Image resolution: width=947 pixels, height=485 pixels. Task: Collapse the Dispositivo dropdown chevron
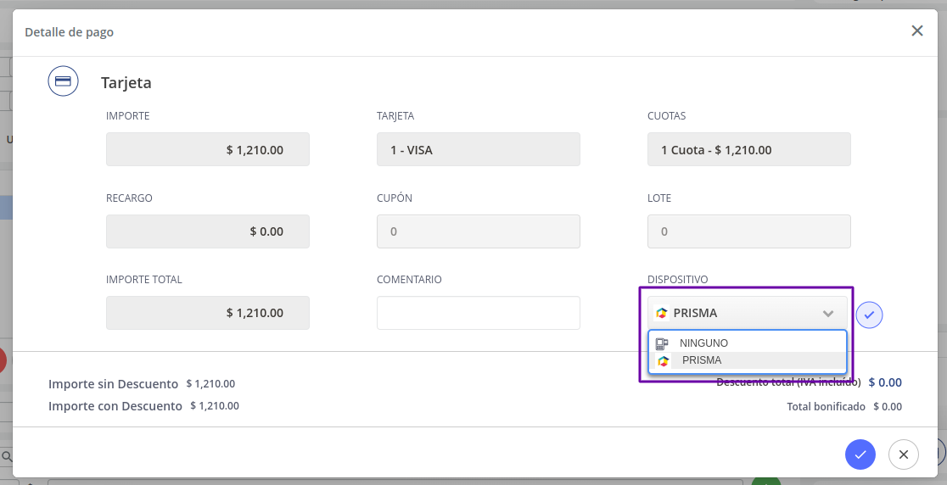tap(828, 313)
